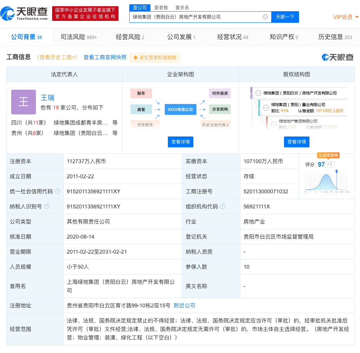Viewport: 360px width, 353px height.
Task: Open the 司法风险 tab
Action: click(78, 37)
